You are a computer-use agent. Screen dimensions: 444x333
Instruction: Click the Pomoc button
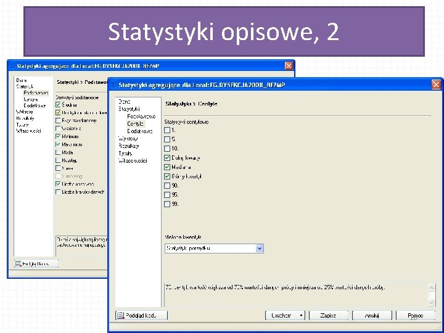(x=416, y=316)
